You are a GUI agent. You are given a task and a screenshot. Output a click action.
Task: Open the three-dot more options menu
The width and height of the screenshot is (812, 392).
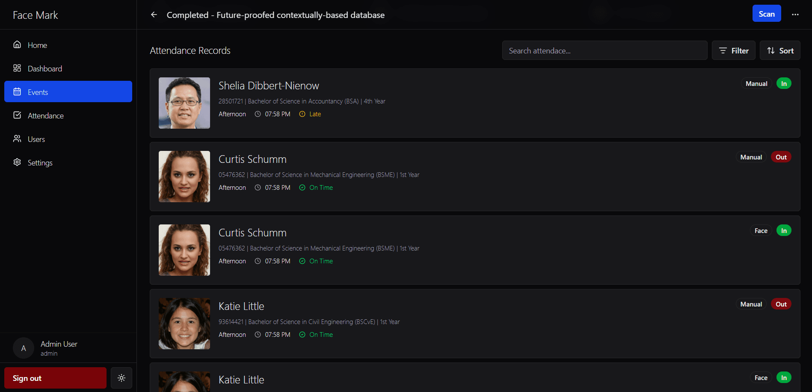[x=795, y=15]
